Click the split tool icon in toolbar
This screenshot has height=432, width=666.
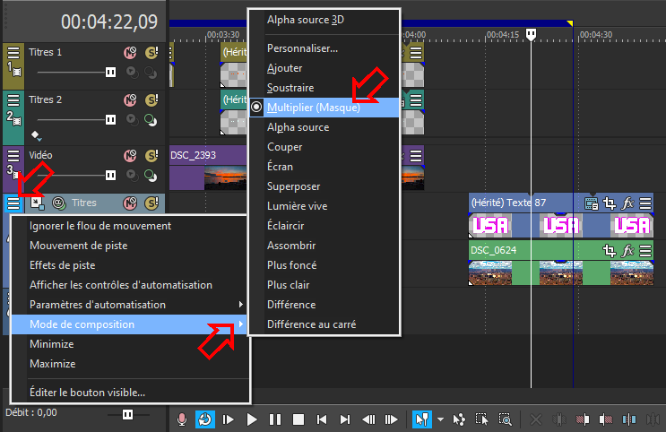click(x=628, y=419)
